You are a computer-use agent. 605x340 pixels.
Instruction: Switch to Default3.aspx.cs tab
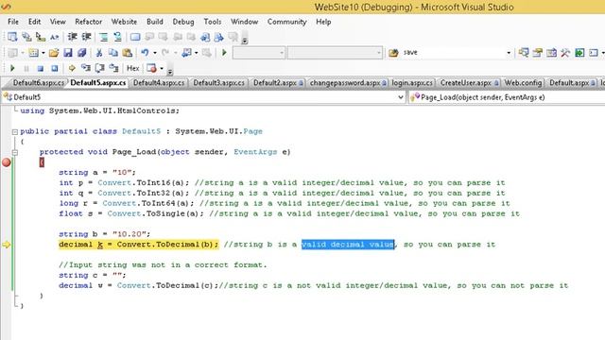point(218,83)
